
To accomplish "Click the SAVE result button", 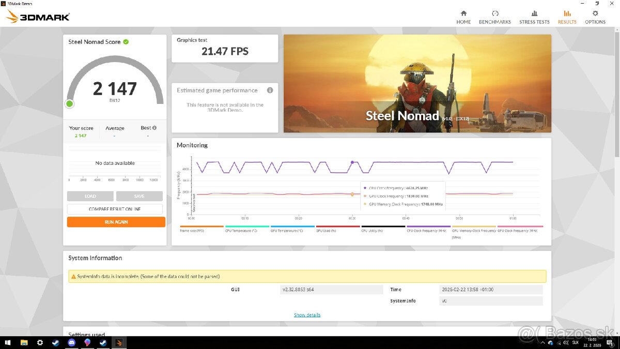I will click(139, 196).
